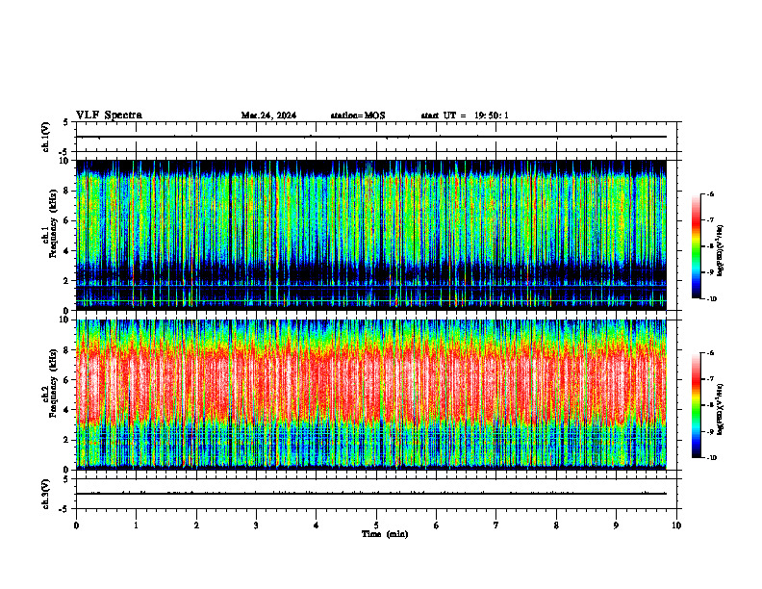Click the "ch.1(V)" waveform axis label
The image size is (762, 589).
(46, 137)
